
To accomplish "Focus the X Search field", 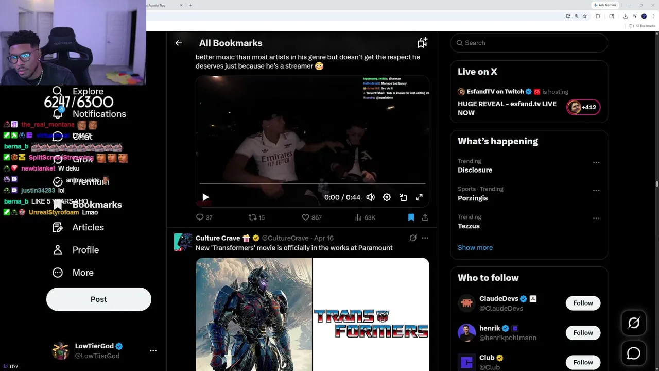I will [x=529, y=43].
